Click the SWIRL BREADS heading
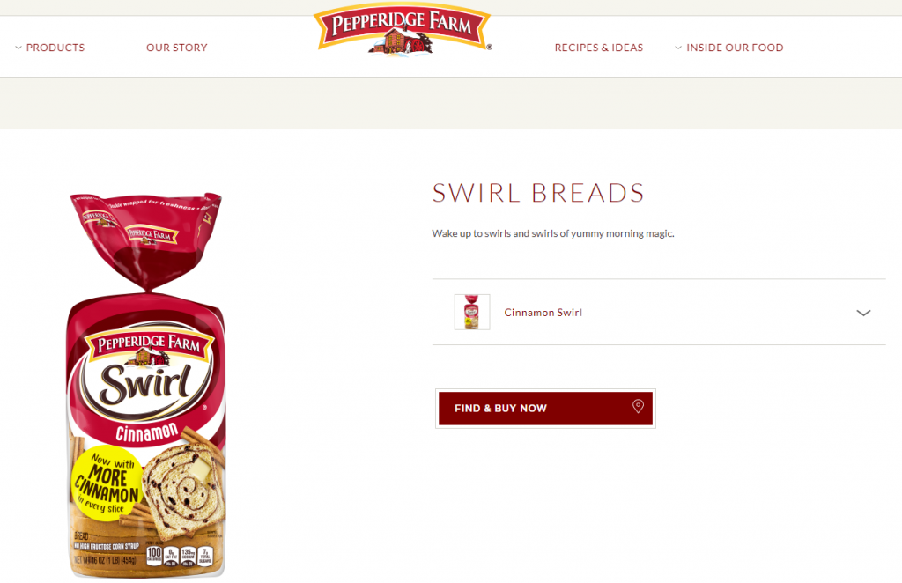902x583 pixels. coord(538,193)
